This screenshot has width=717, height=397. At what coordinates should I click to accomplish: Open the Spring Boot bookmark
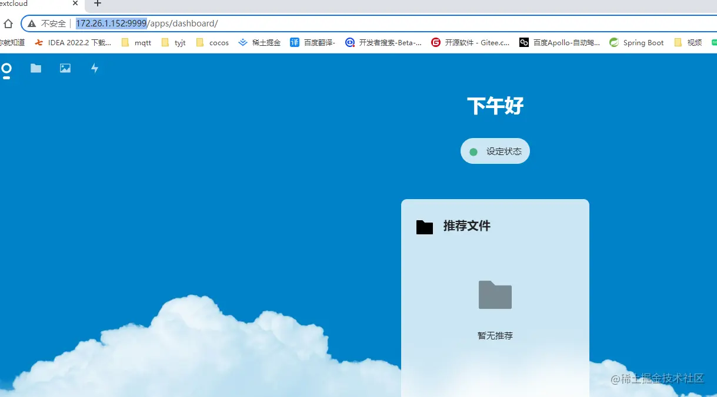coord(637,42)
